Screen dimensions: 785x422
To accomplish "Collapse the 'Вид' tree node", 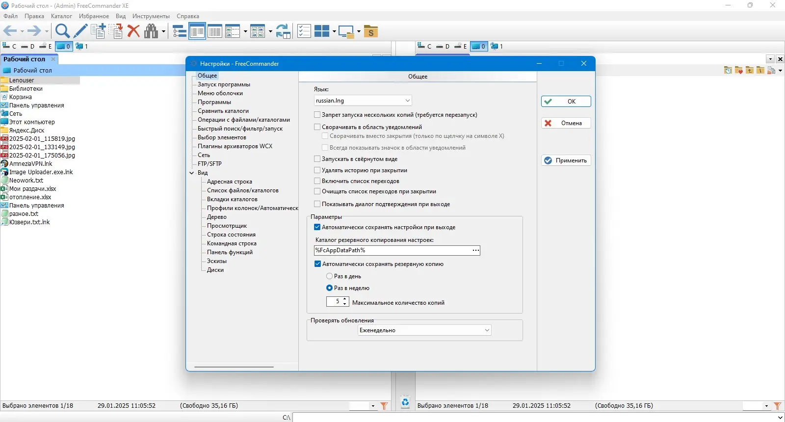I will coord(192,173).
